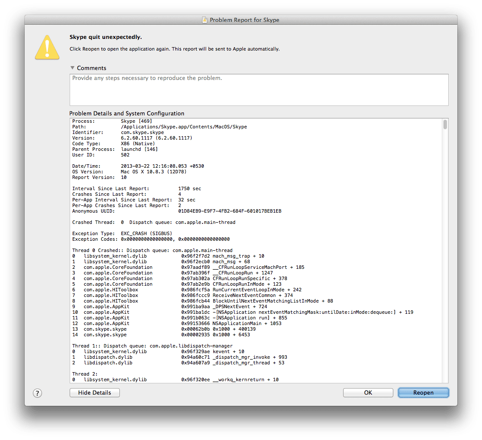This screenshot has height=440, width=482.
Task: Click the '-[NSApplication run] + 855' frame
Action: (180, 318)
